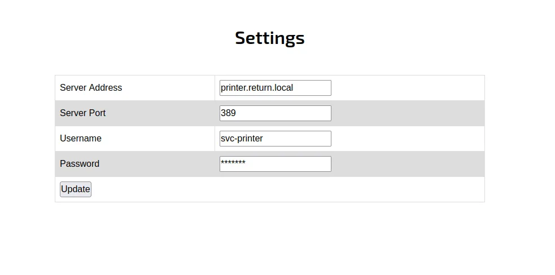Click the Settings page heading

[270, 38]
